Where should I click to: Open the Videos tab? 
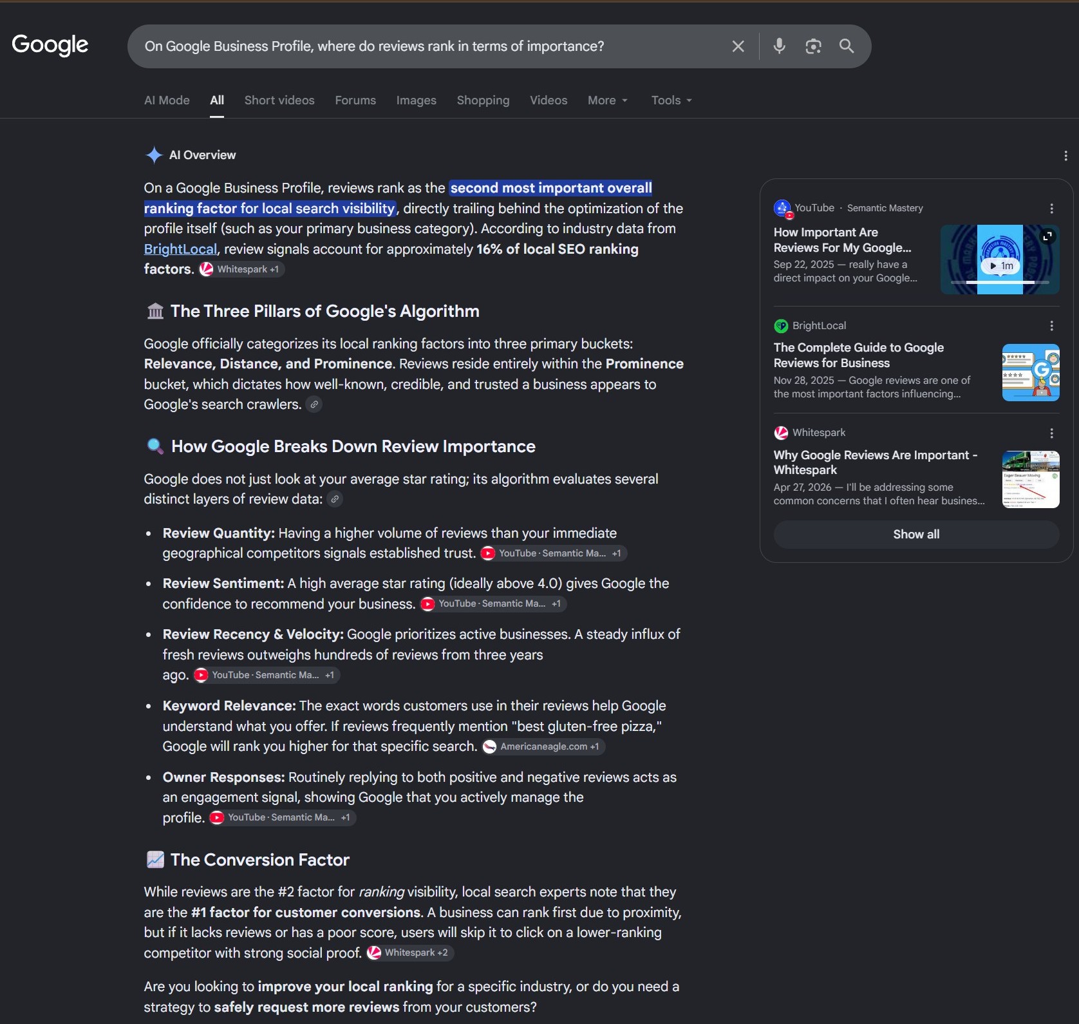coord(549,100)
